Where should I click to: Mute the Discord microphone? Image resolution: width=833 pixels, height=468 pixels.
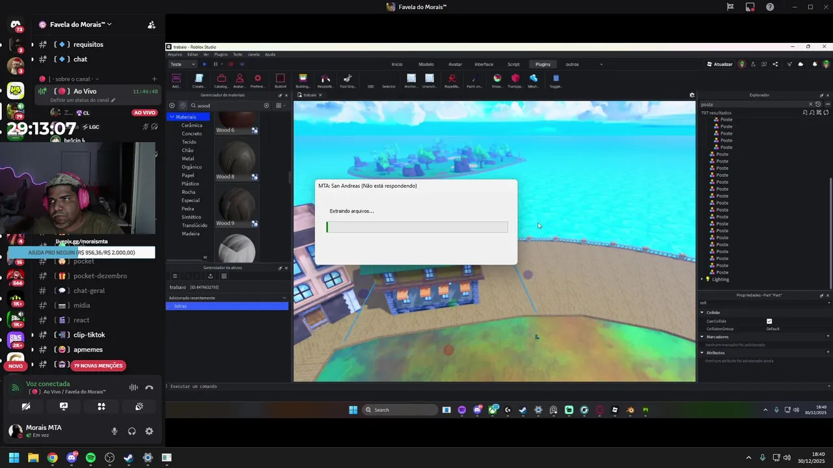tap(115, 431)
